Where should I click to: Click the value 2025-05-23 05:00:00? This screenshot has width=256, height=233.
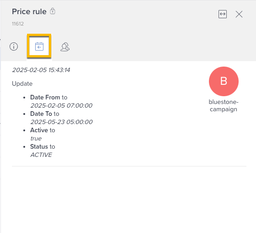pyautogui.click(x=62, y=122)
